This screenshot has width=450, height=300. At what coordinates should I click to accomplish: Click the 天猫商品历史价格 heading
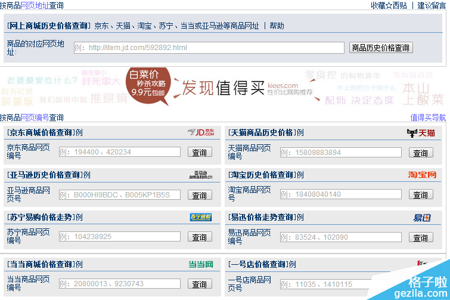point(262,132)
